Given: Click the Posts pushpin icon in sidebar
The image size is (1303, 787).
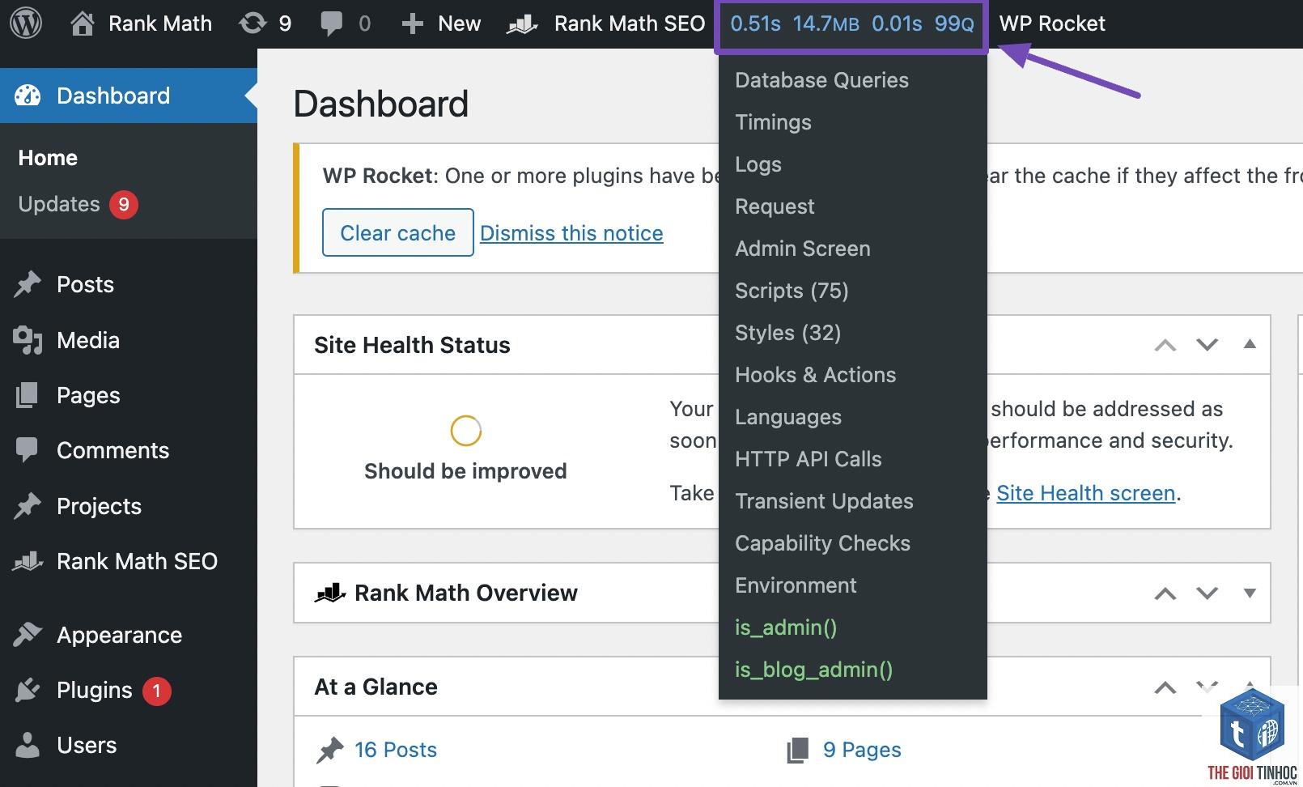Looking at the screenshot, I should tap(28, 284).
